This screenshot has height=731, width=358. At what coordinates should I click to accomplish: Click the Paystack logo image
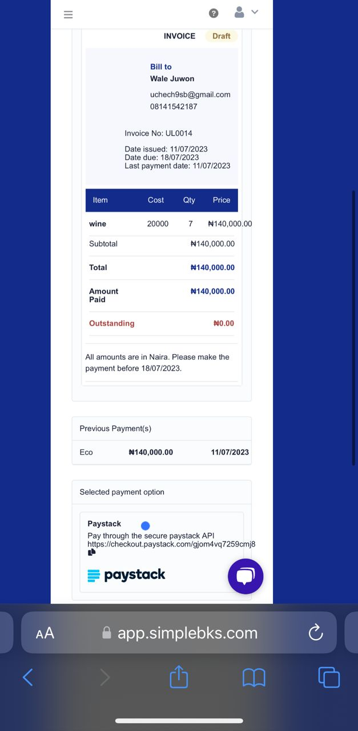(x=126, y=575)
